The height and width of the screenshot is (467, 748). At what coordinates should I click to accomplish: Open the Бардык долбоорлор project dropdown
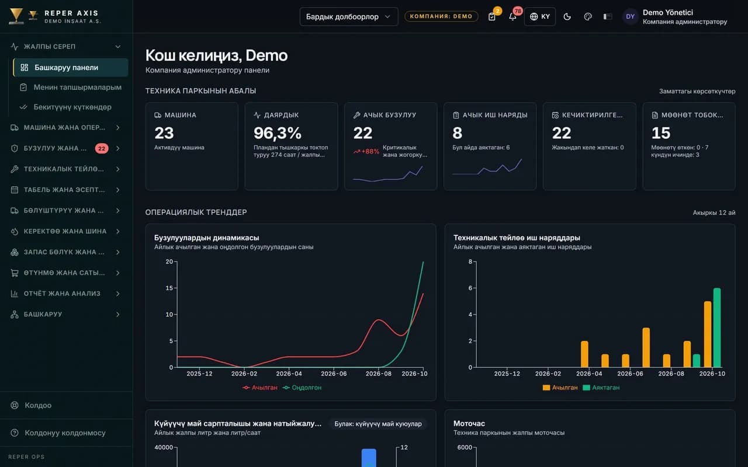(349, 16)
